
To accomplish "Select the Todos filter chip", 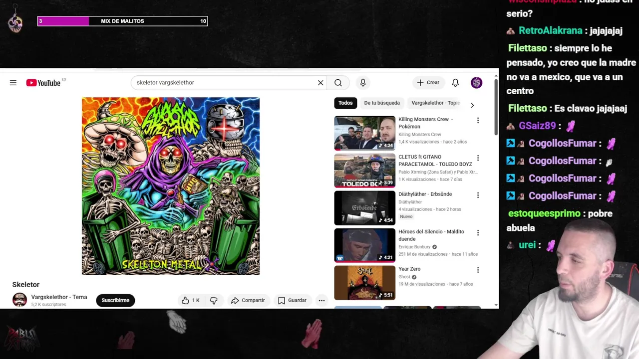I will pyautogui.click(x=345, y=103).
